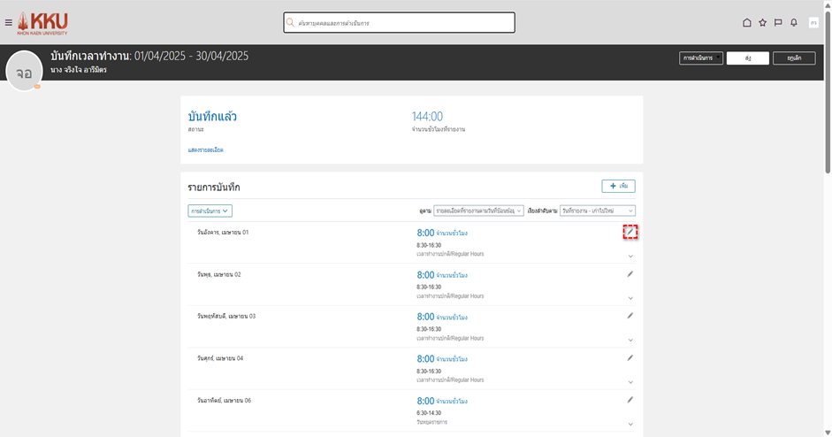This screenshot has width=832, height=437.
Task: Open the view (ดูตาม) dropdown
Action: 478,211
